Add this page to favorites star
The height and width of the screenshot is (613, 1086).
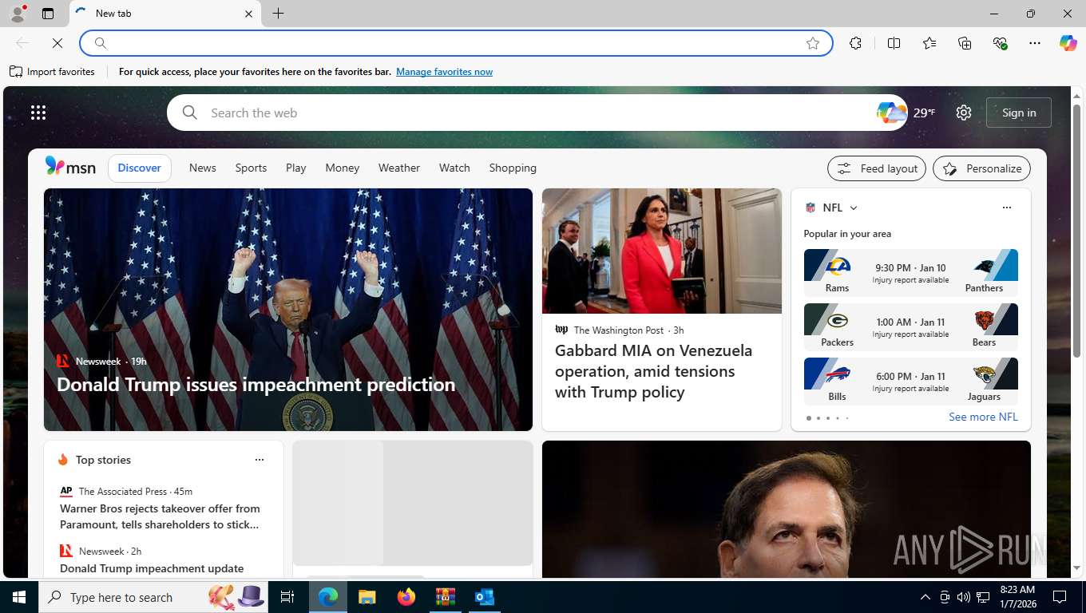(813, 43)
